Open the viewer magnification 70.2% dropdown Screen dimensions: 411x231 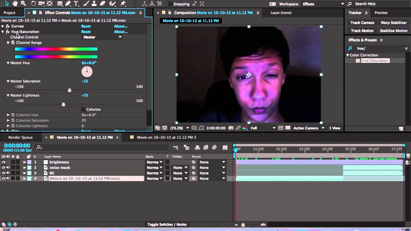click(179, 128)
